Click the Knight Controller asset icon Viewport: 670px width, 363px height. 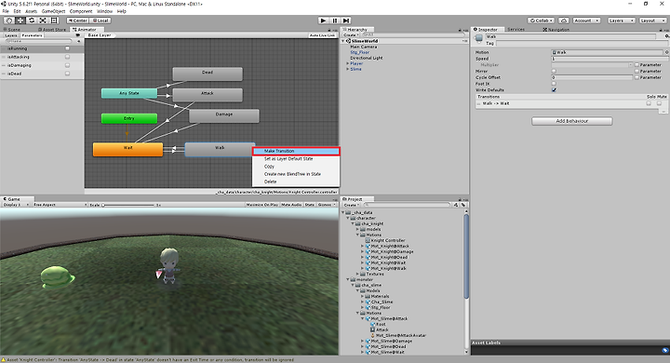(368, 240)
